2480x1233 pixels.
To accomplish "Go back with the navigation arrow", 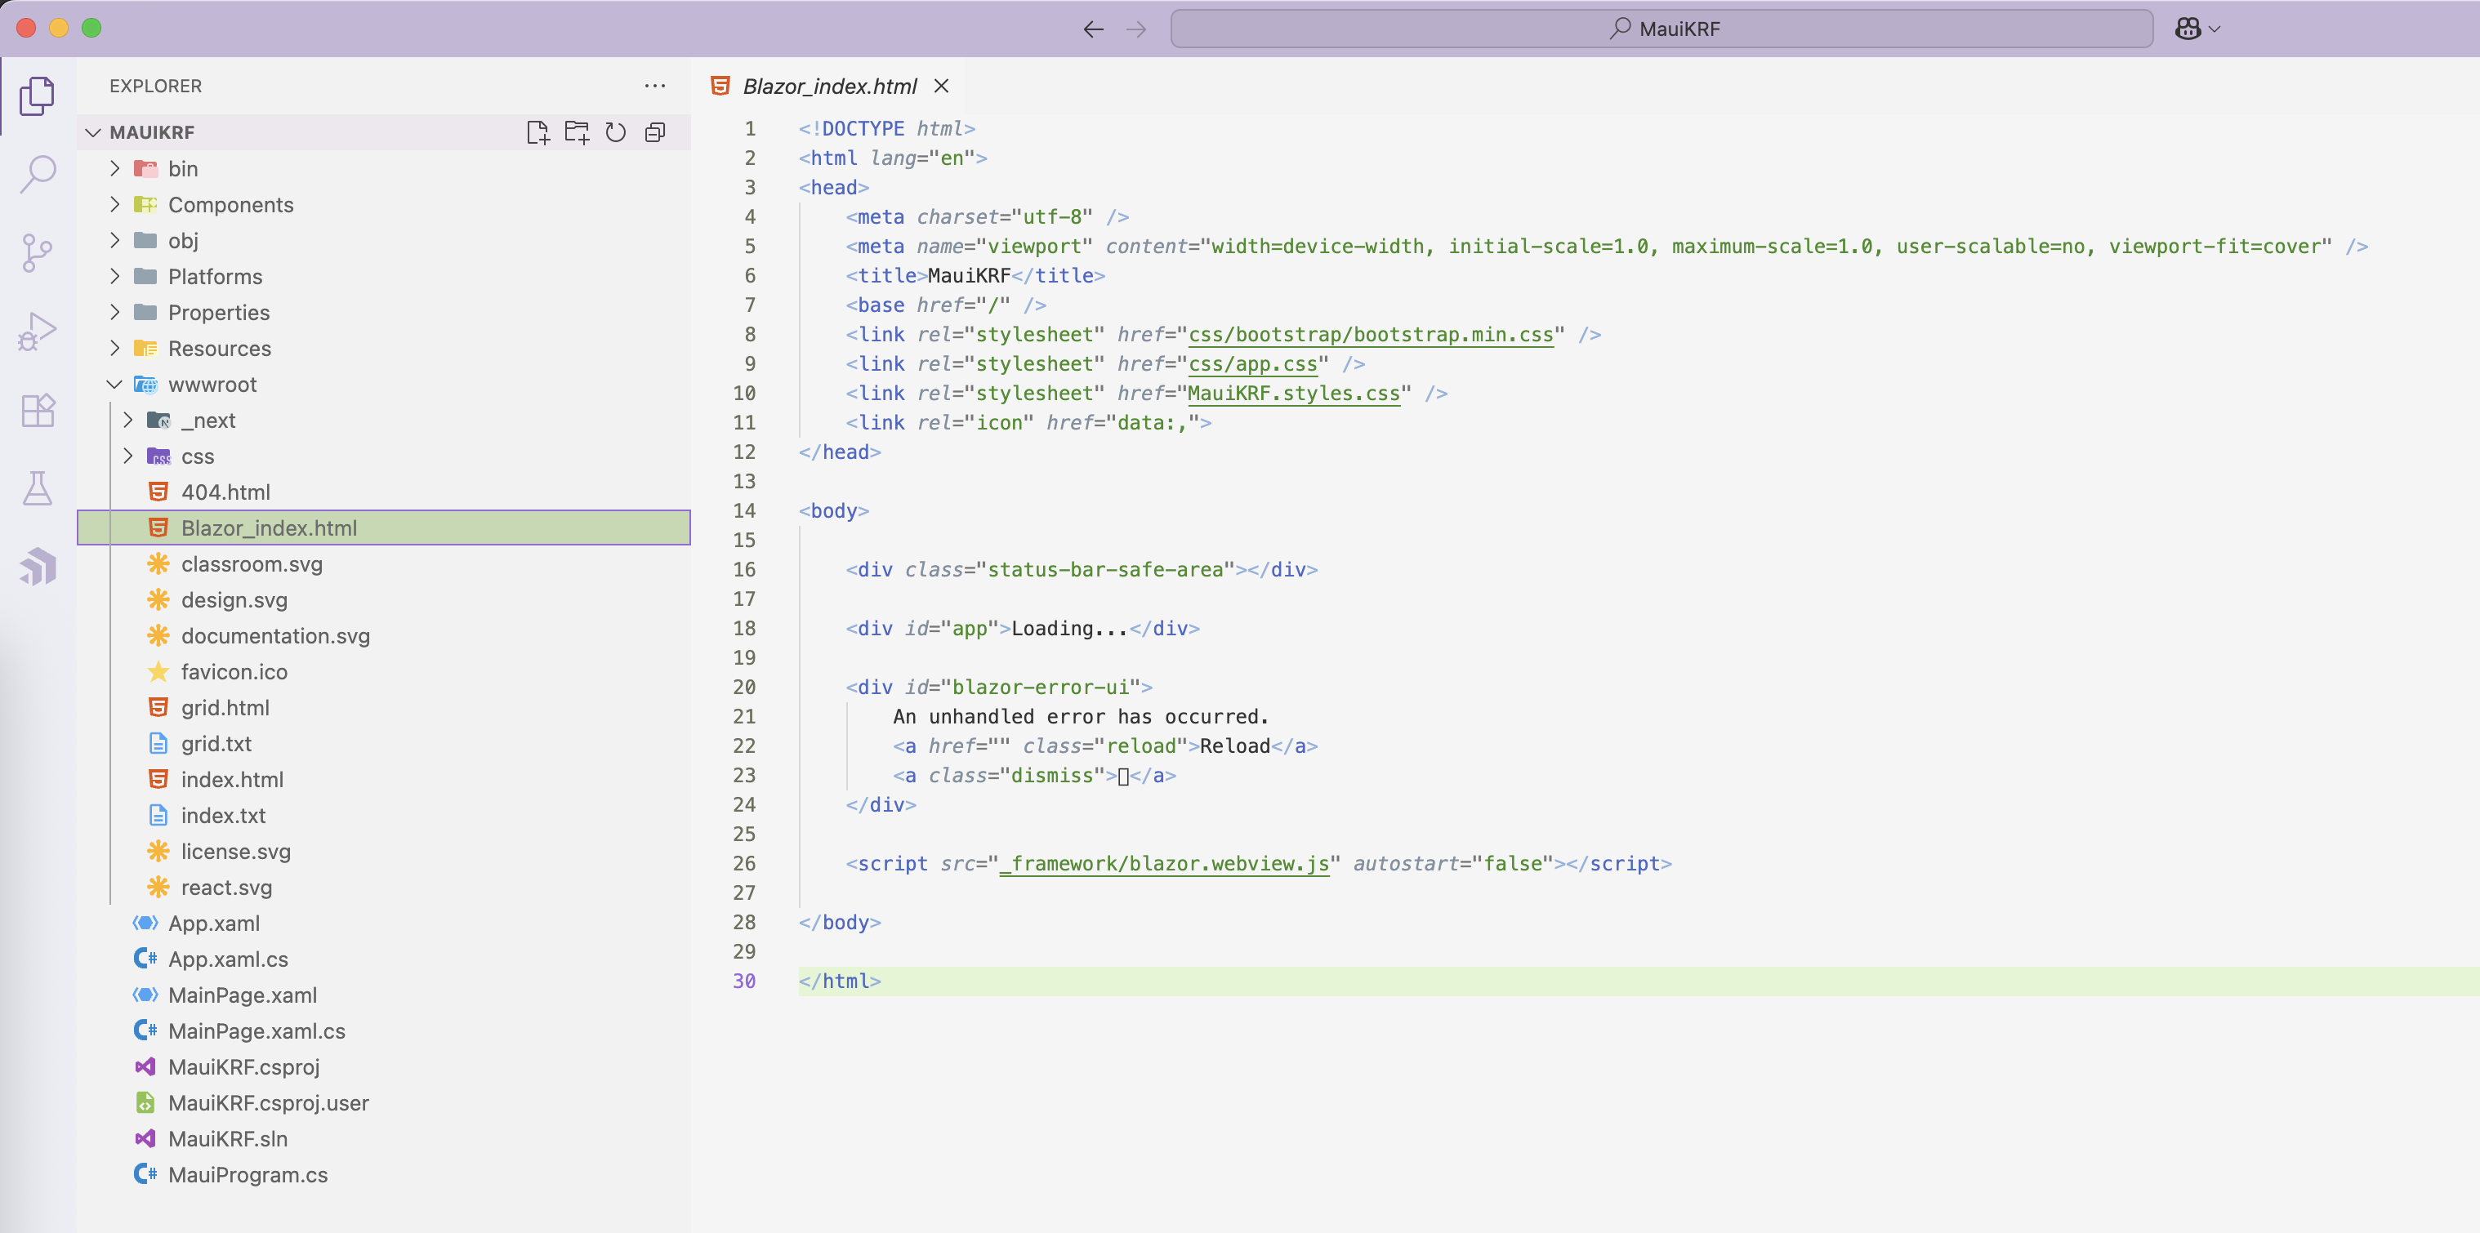I will 1093,29.
